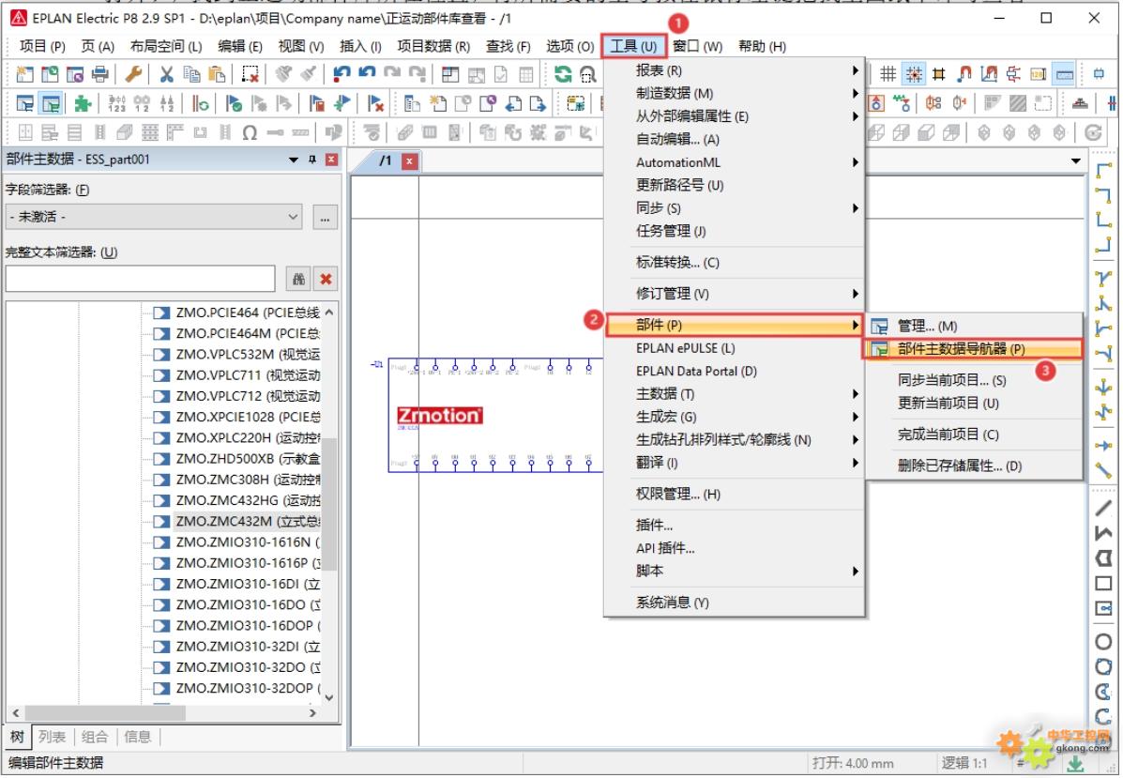Image resolution: width=1123 pixels, height=778 pixels.
Task: Open the tab list dropdown arrow right of the page tabs
Action: coord(1076,161)
